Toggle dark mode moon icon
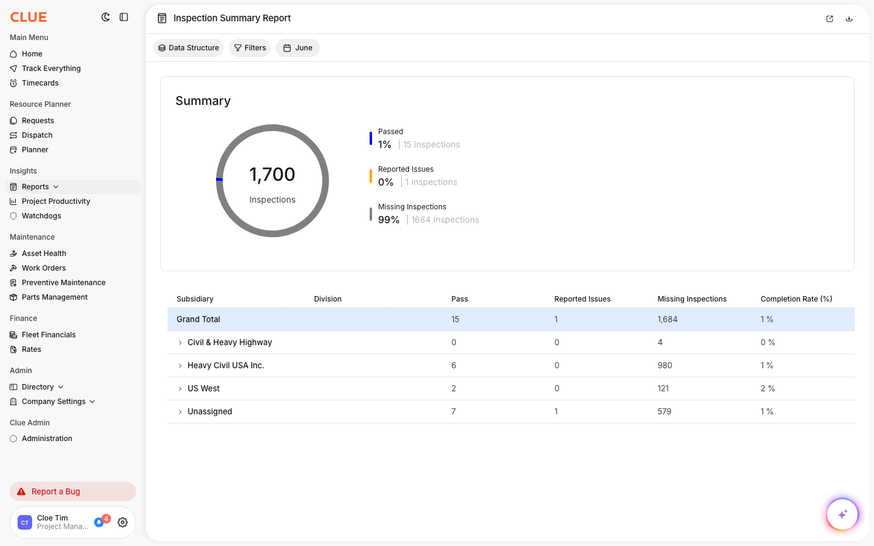This screenshot has height=546, width=874. point(106,17)
